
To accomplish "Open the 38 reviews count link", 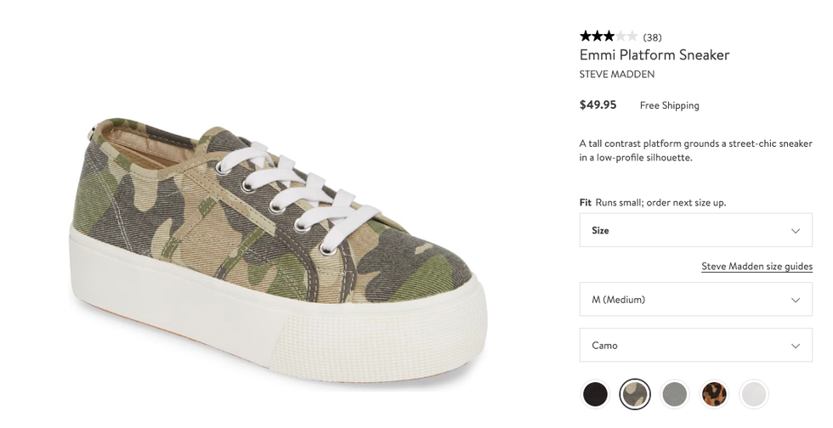I will (x=652, y=37).
